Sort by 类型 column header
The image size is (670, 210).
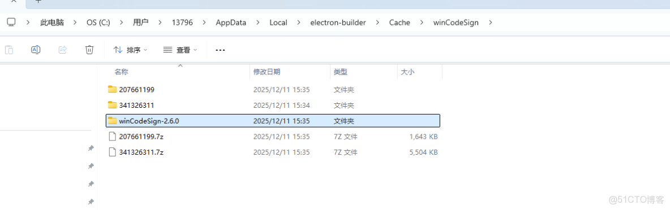tap(341, 72)
